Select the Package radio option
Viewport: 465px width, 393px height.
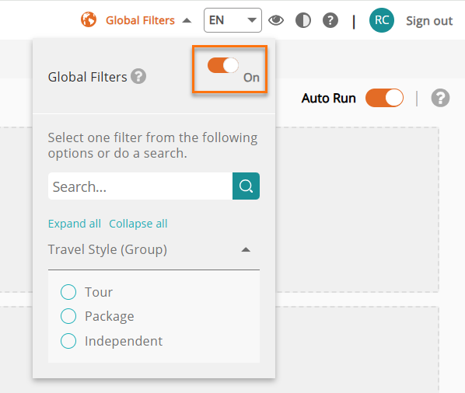coord(68,316)
